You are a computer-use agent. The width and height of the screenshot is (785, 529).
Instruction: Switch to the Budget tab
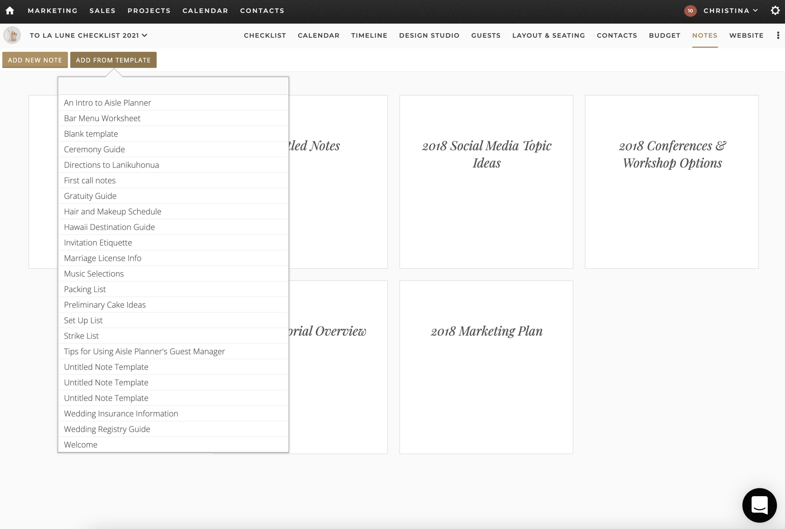[664, 36]
